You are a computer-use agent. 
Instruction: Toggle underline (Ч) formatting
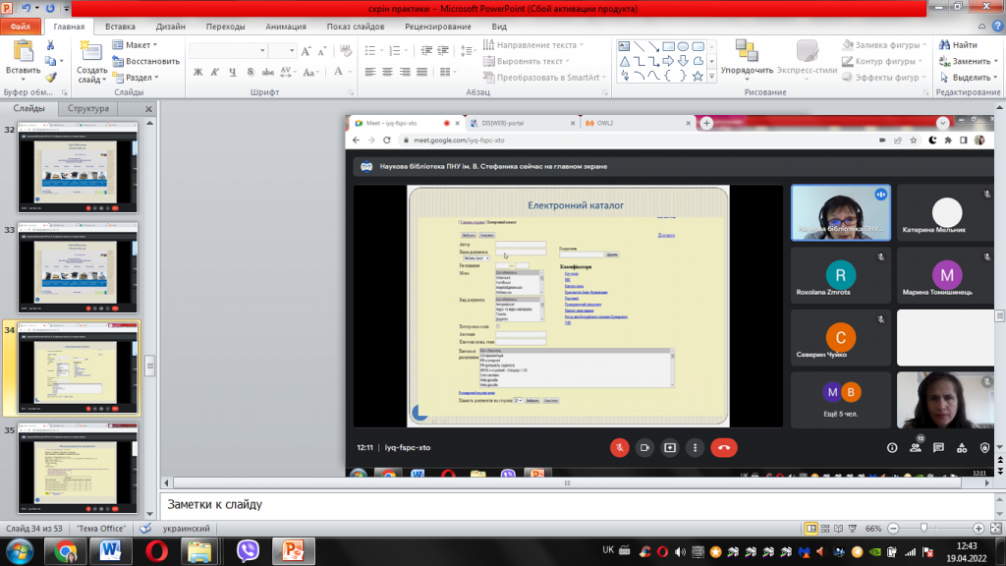click(232, 72)
